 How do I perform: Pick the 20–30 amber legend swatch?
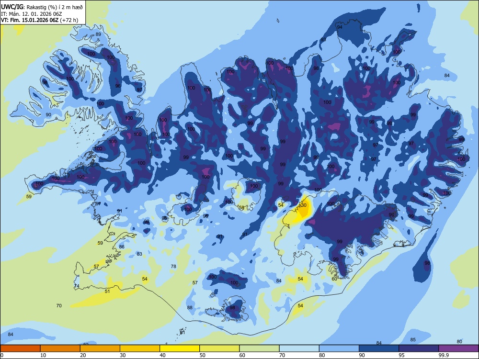pyautogui.click(x=100, y=348)
